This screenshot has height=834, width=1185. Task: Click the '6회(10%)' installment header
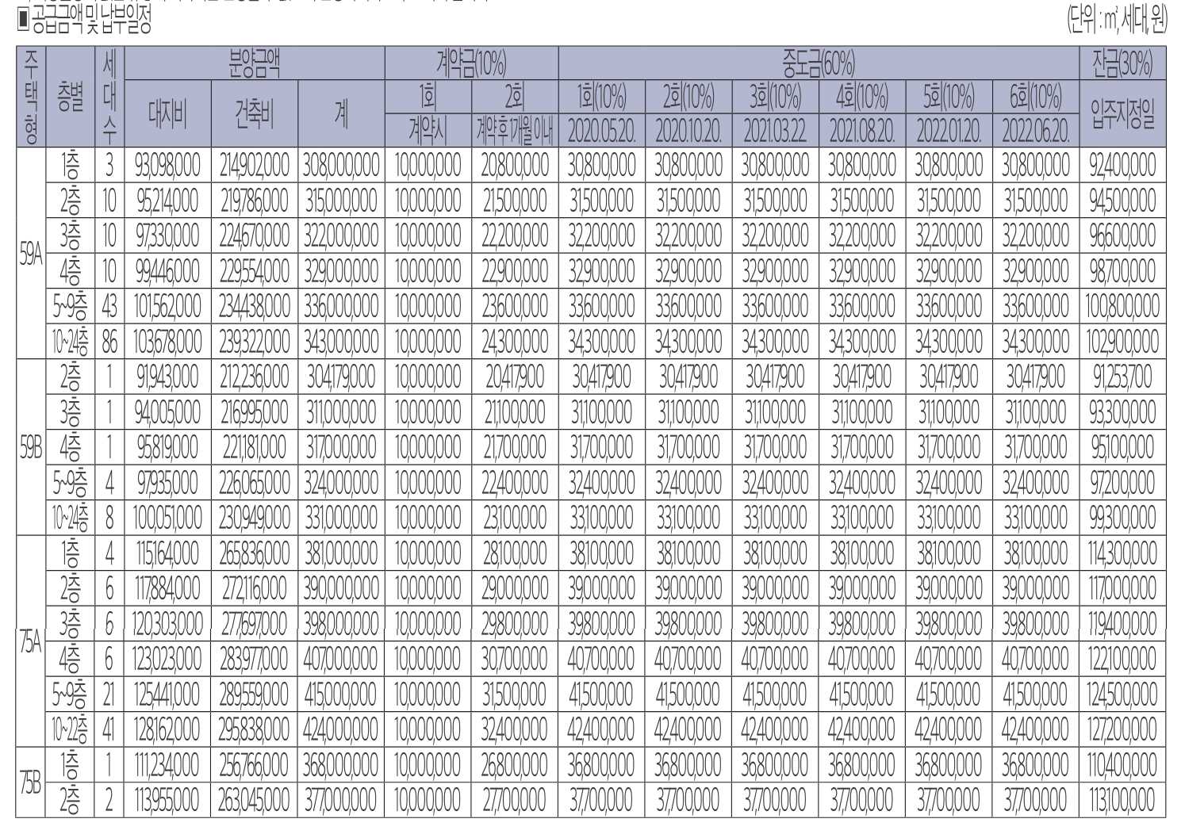[1035, 98]
